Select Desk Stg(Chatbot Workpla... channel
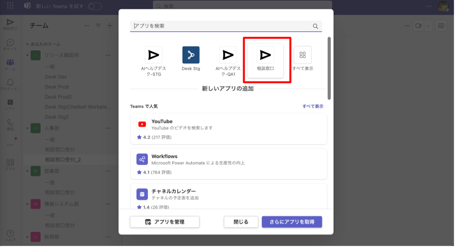455x247 pixels. click(x=77, y=107)
